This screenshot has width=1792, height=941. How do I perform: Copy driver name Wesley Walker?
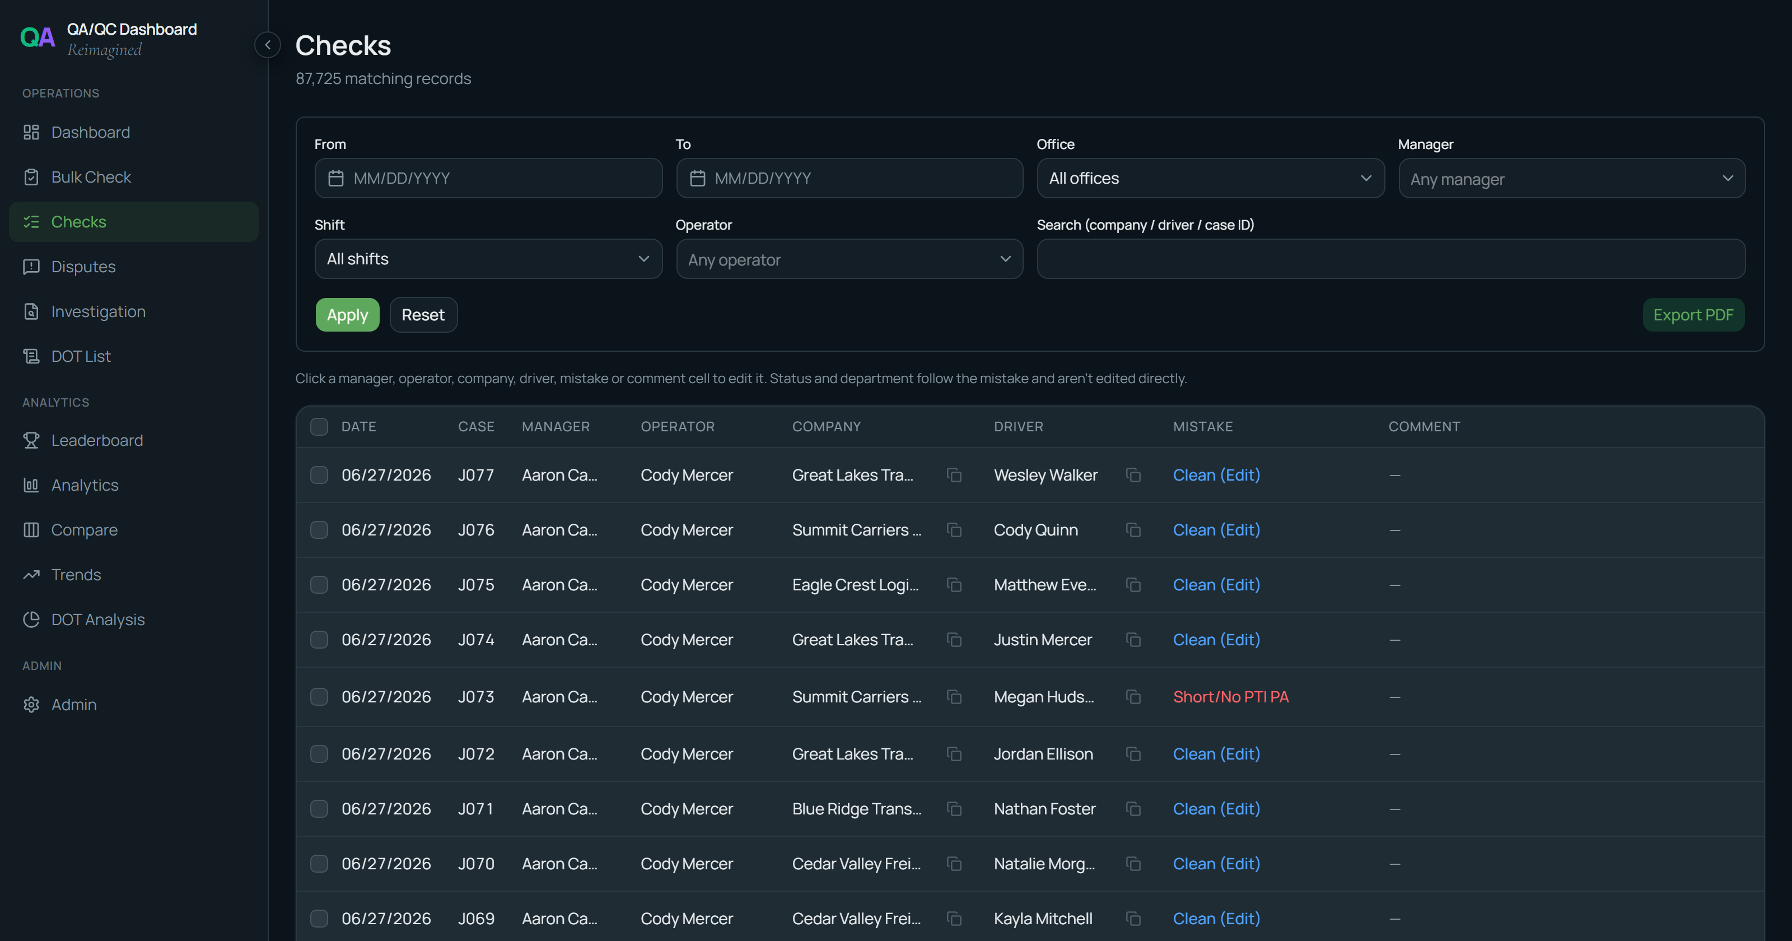tap(1133, 474)
